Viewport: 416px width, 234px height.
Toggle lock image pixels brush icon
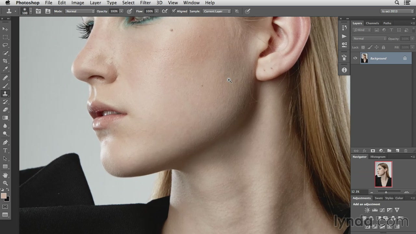click(x=370, y=47)
